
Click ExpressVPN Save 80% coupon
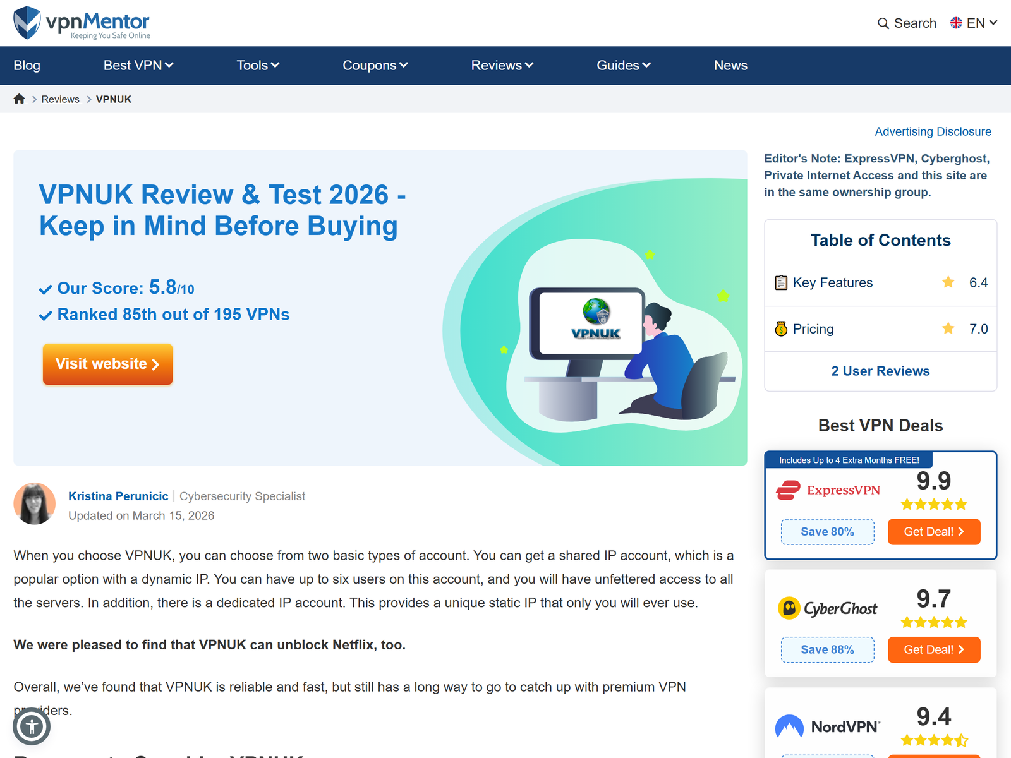[828, 532]
